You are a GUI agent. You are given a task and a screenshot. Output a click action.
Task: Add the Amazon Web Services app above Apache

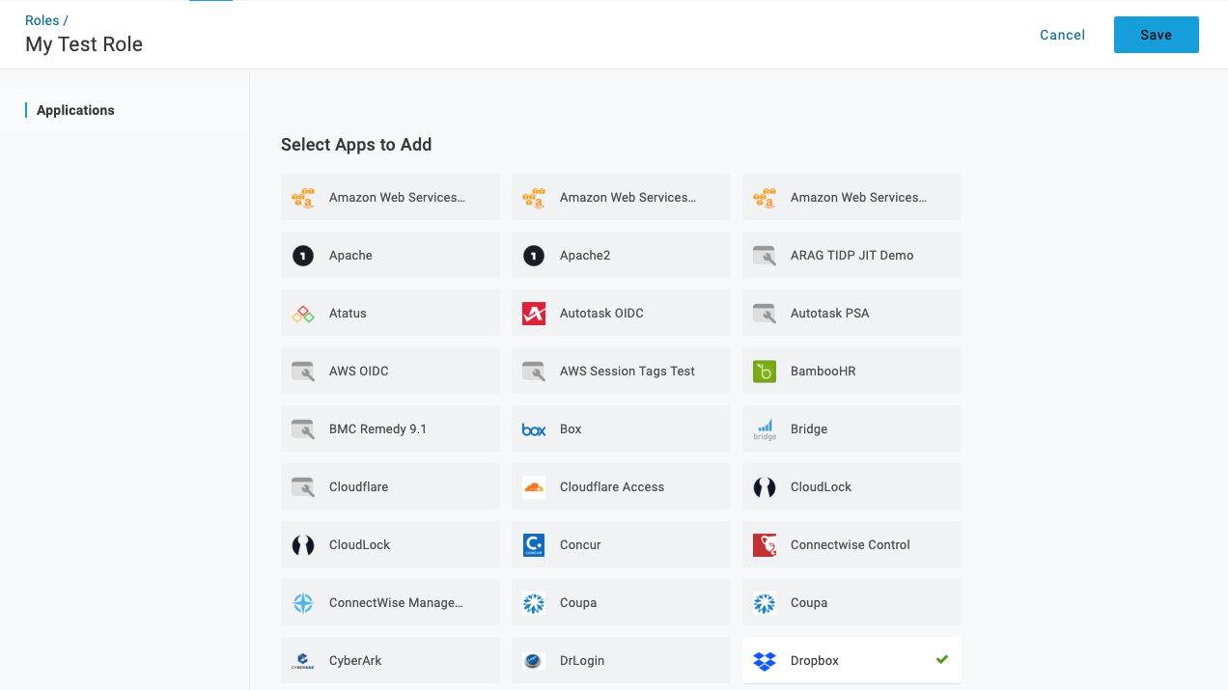pyautogui.click(x=390, y=197)
